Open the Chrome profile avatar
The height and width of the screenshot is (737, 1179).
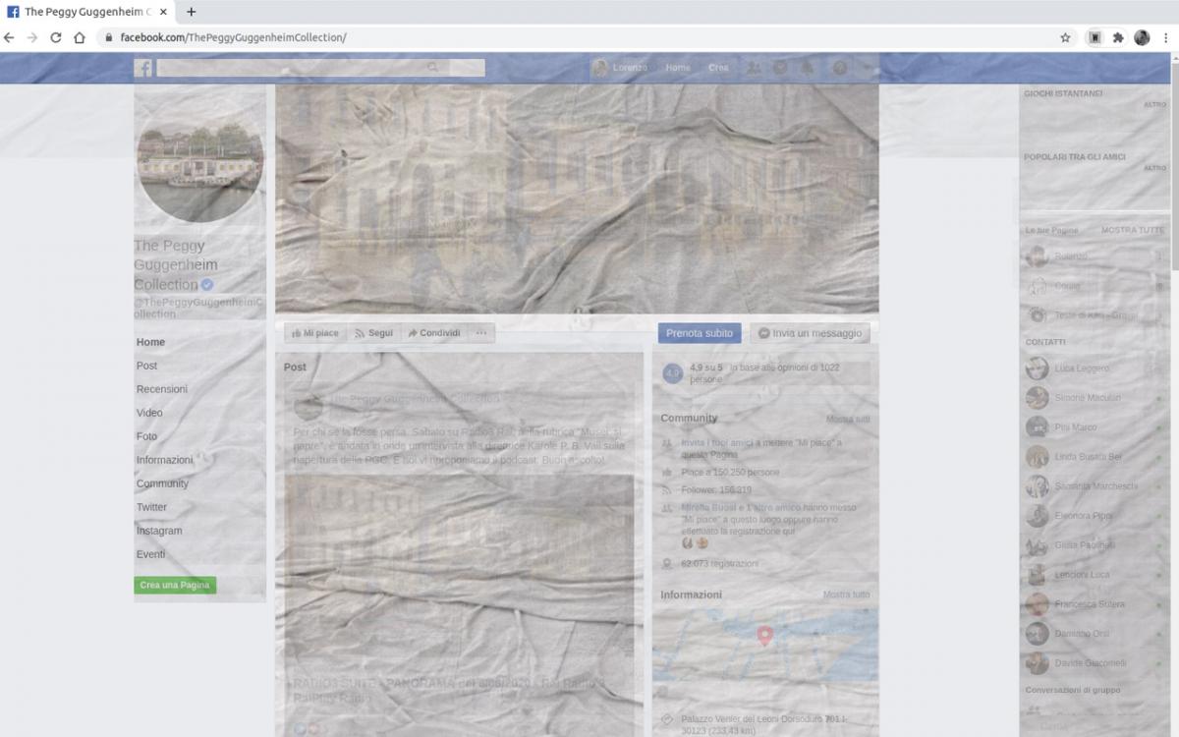click(1142, 37)
